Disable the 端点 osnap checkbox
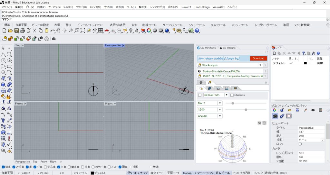The image size is (330, 175). coord(4,167)
